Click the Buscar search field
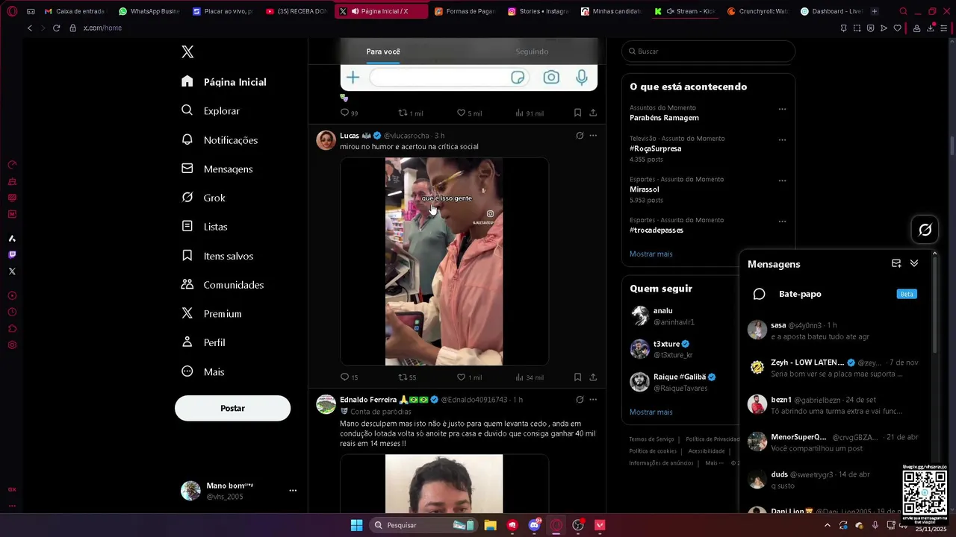The image size is (956, 537). pyautogui.click(x=708, y=51)
